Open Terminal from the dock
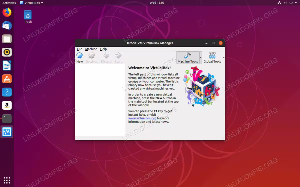This screenshot has height=187, width=300. 7,119
